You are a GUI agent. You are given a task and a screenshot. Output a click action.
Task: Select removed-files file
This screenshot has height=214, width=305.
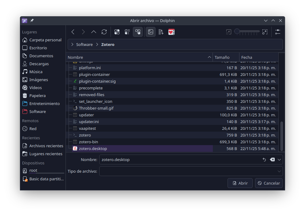pos(172,95)
